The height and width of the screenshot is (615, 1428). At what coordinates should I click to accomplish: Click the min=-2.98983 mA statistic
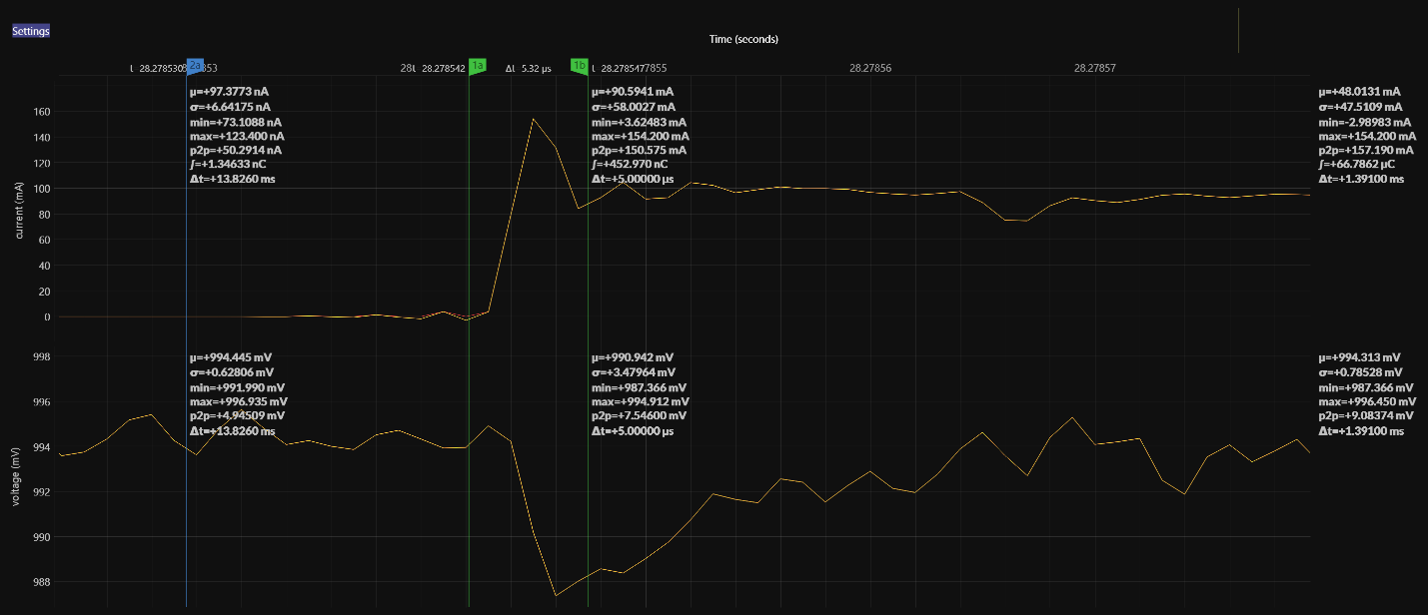(x=1366, y=121)
